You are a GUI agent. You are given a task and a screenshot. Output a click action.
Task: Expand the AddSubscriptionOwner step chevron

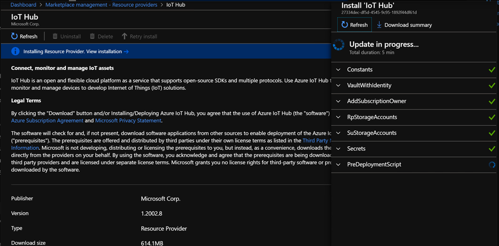coord(338,101)
